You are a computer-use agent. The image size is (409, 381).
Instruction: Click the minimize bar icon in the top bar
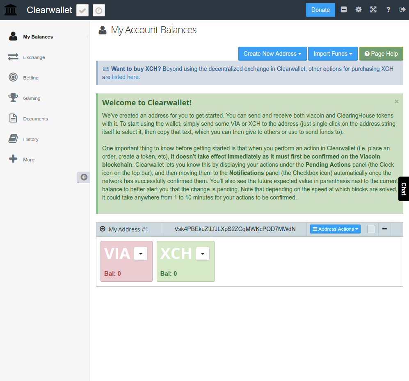point(344,10)
